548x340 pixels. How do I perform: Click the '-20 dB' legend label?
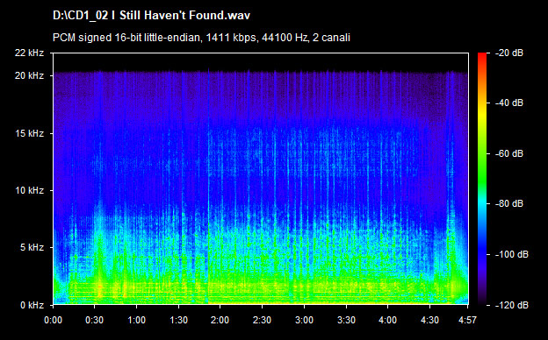[509, 53]
